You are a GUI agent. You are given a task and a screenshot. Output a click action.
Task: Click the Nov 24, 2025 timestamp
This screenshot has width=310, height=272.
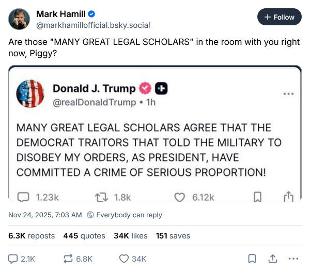click(45, 215)
